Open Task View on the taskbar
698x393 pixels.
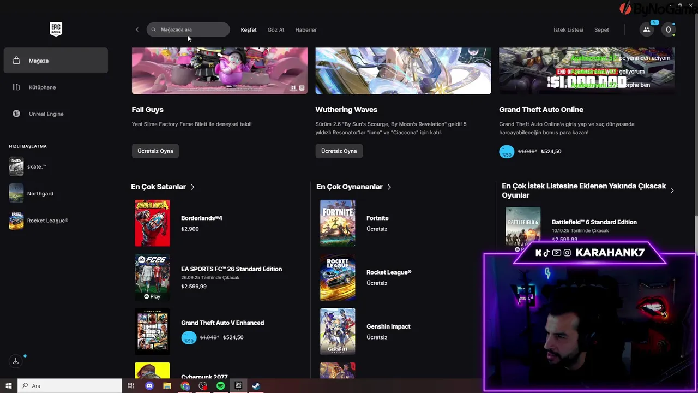(x=131, y=386)
